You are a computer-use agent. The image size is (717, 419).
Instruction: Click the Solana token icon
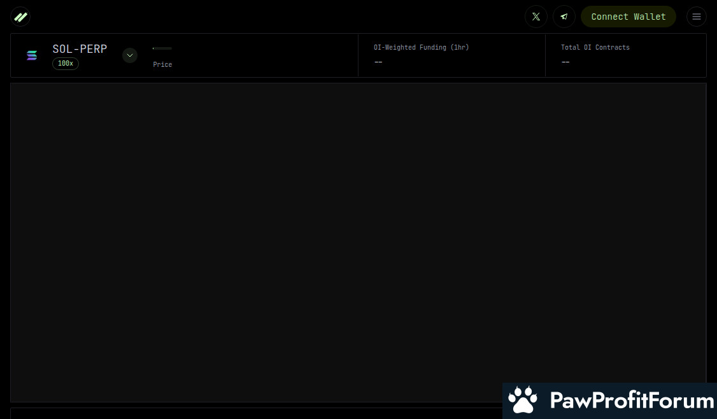click(x=32, y=55)
